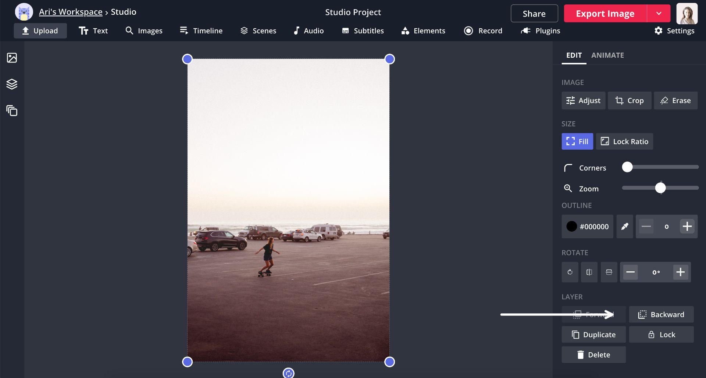Click the copy pages icon in sidebar

point(12,111)
